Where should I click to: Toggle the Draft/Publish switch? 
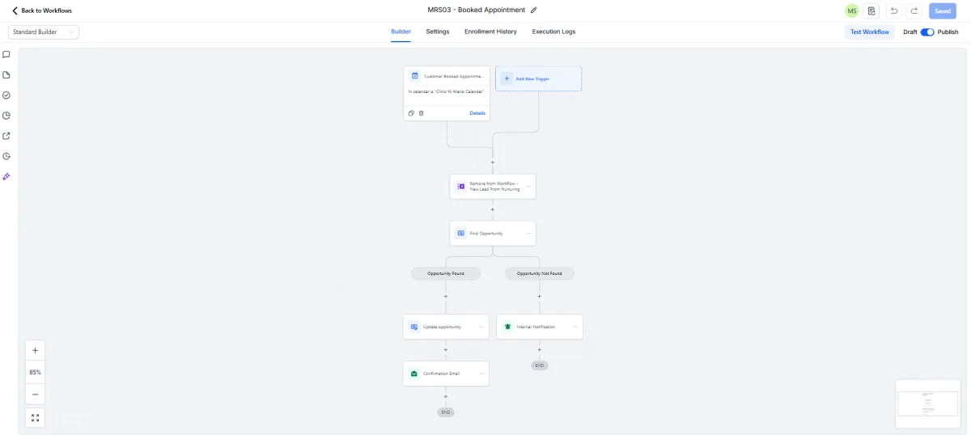pos(927,32)
